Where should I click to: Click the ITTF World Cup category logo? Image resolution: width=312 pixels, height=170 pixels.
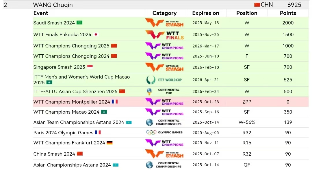tap(164, 80)
